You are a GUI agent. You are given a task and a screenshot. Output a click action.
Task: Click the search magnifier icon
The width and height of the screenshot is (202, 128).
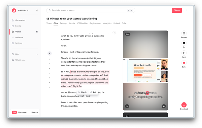click(49, 10)
